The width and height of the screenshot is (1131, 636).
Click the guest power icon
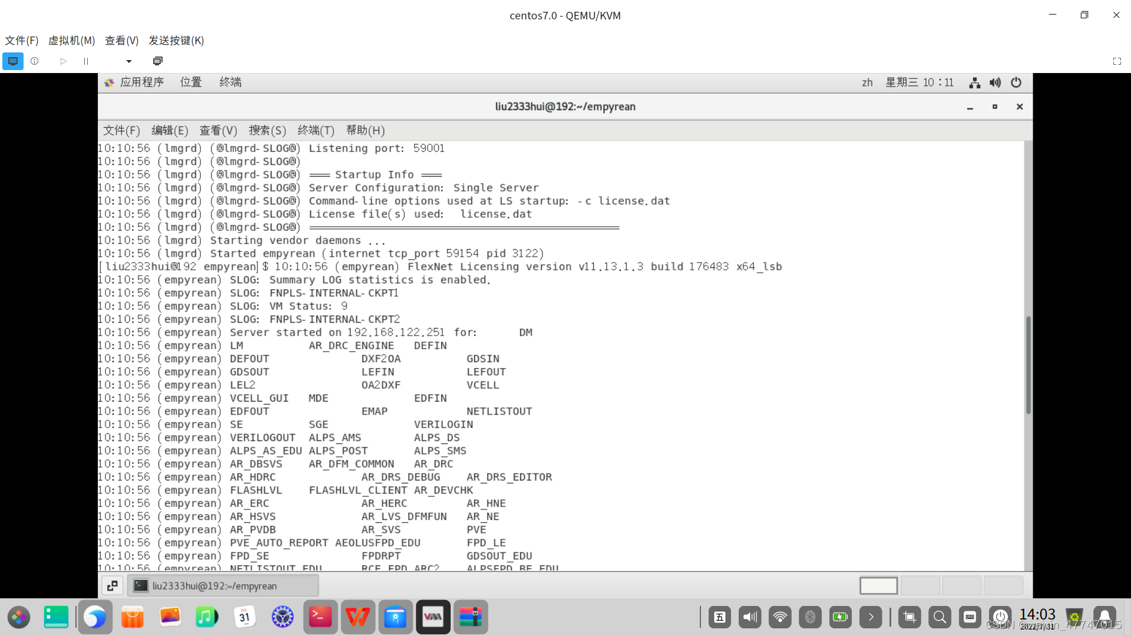click(1016, 83)
